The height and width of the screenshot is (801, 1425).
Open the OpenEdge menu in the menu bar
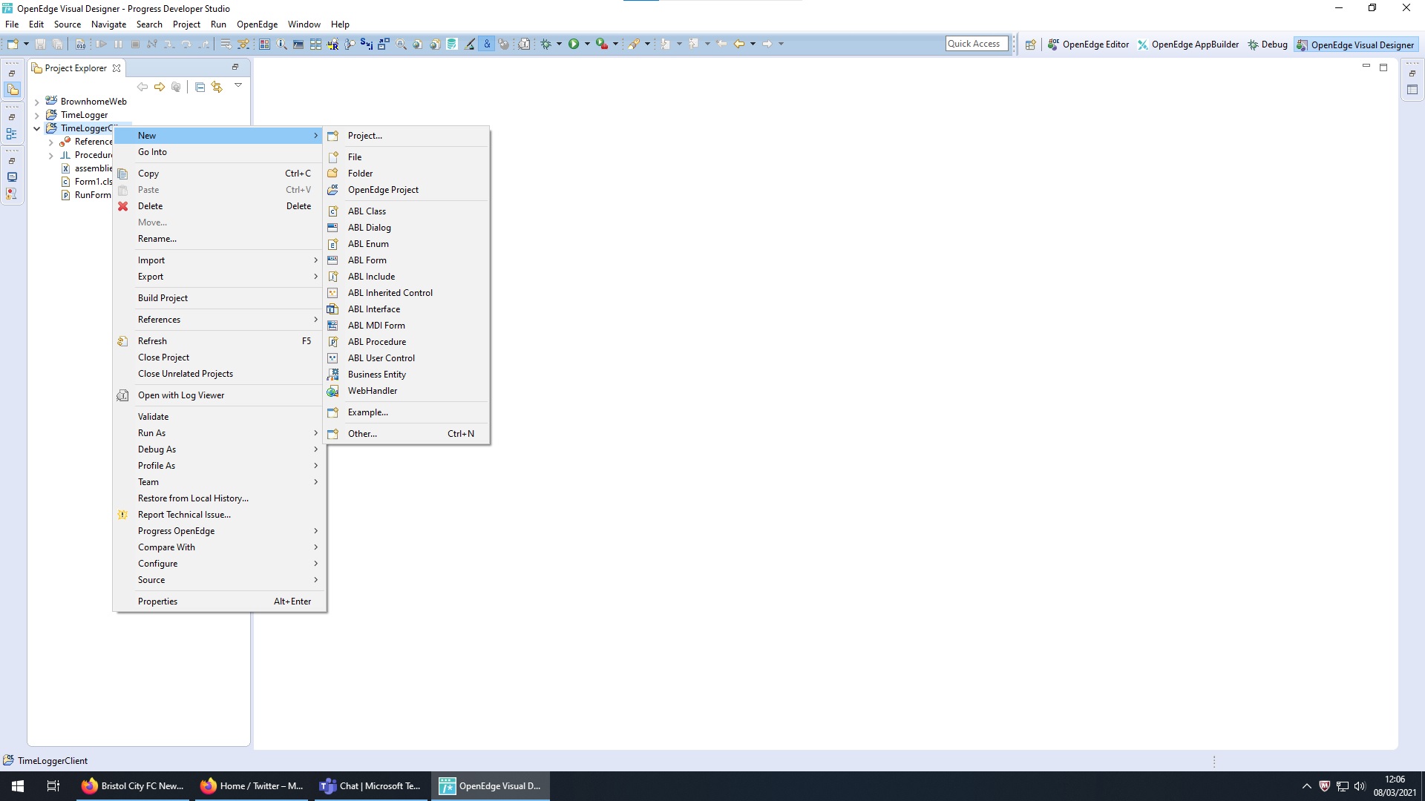point(257,24)
